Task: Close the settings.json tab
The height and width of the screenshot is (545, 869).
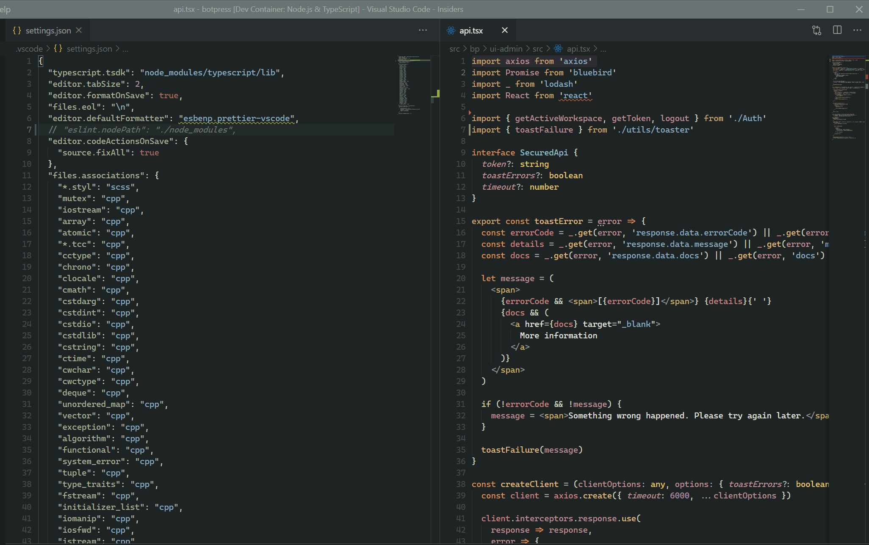Action: pyautogui.click(x=79, y=30)
